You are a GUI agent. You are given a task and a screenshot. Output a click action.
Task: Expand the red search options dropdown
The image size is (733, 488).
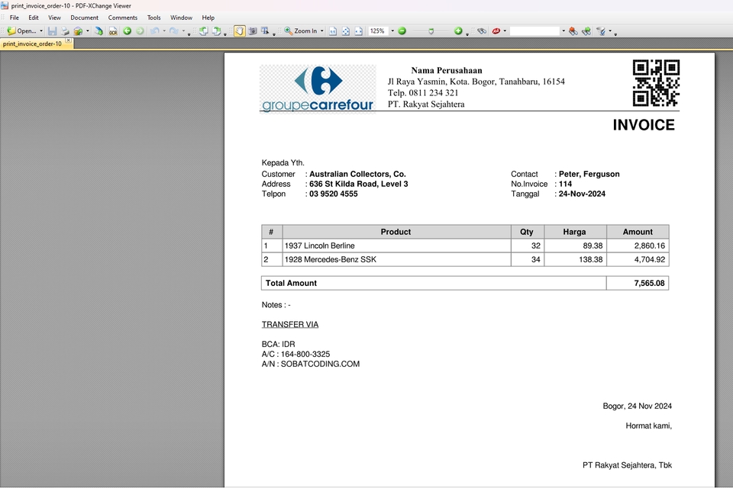click(x=505, y=30)
